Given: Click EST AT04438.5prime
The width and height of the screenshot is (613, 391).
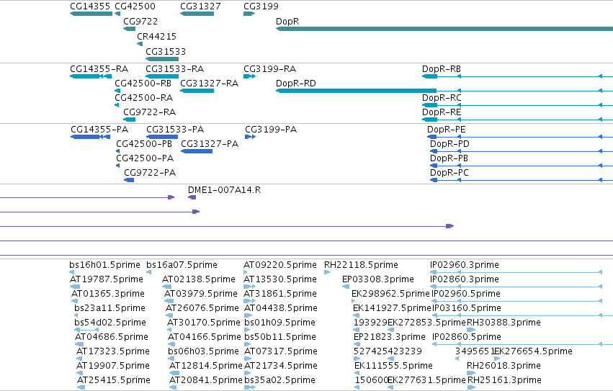Looking at the screenshot, I should click(281, 308).
